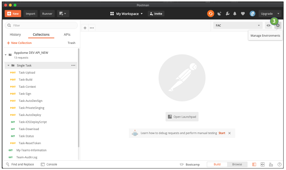This screenshot has height=170, width=286.
Task: Collapse the Single Task folder
Action: [8, 65]
